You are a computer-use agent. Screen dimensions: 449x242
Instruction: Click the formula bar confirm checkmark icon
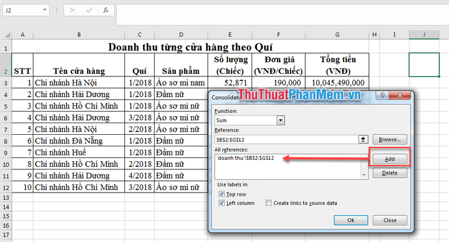tap(89, 10)
